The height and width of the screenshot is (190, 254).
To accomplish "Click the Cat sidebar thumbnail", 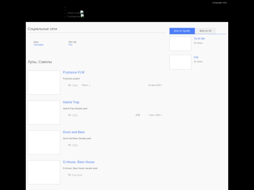I will pos(180,62).
